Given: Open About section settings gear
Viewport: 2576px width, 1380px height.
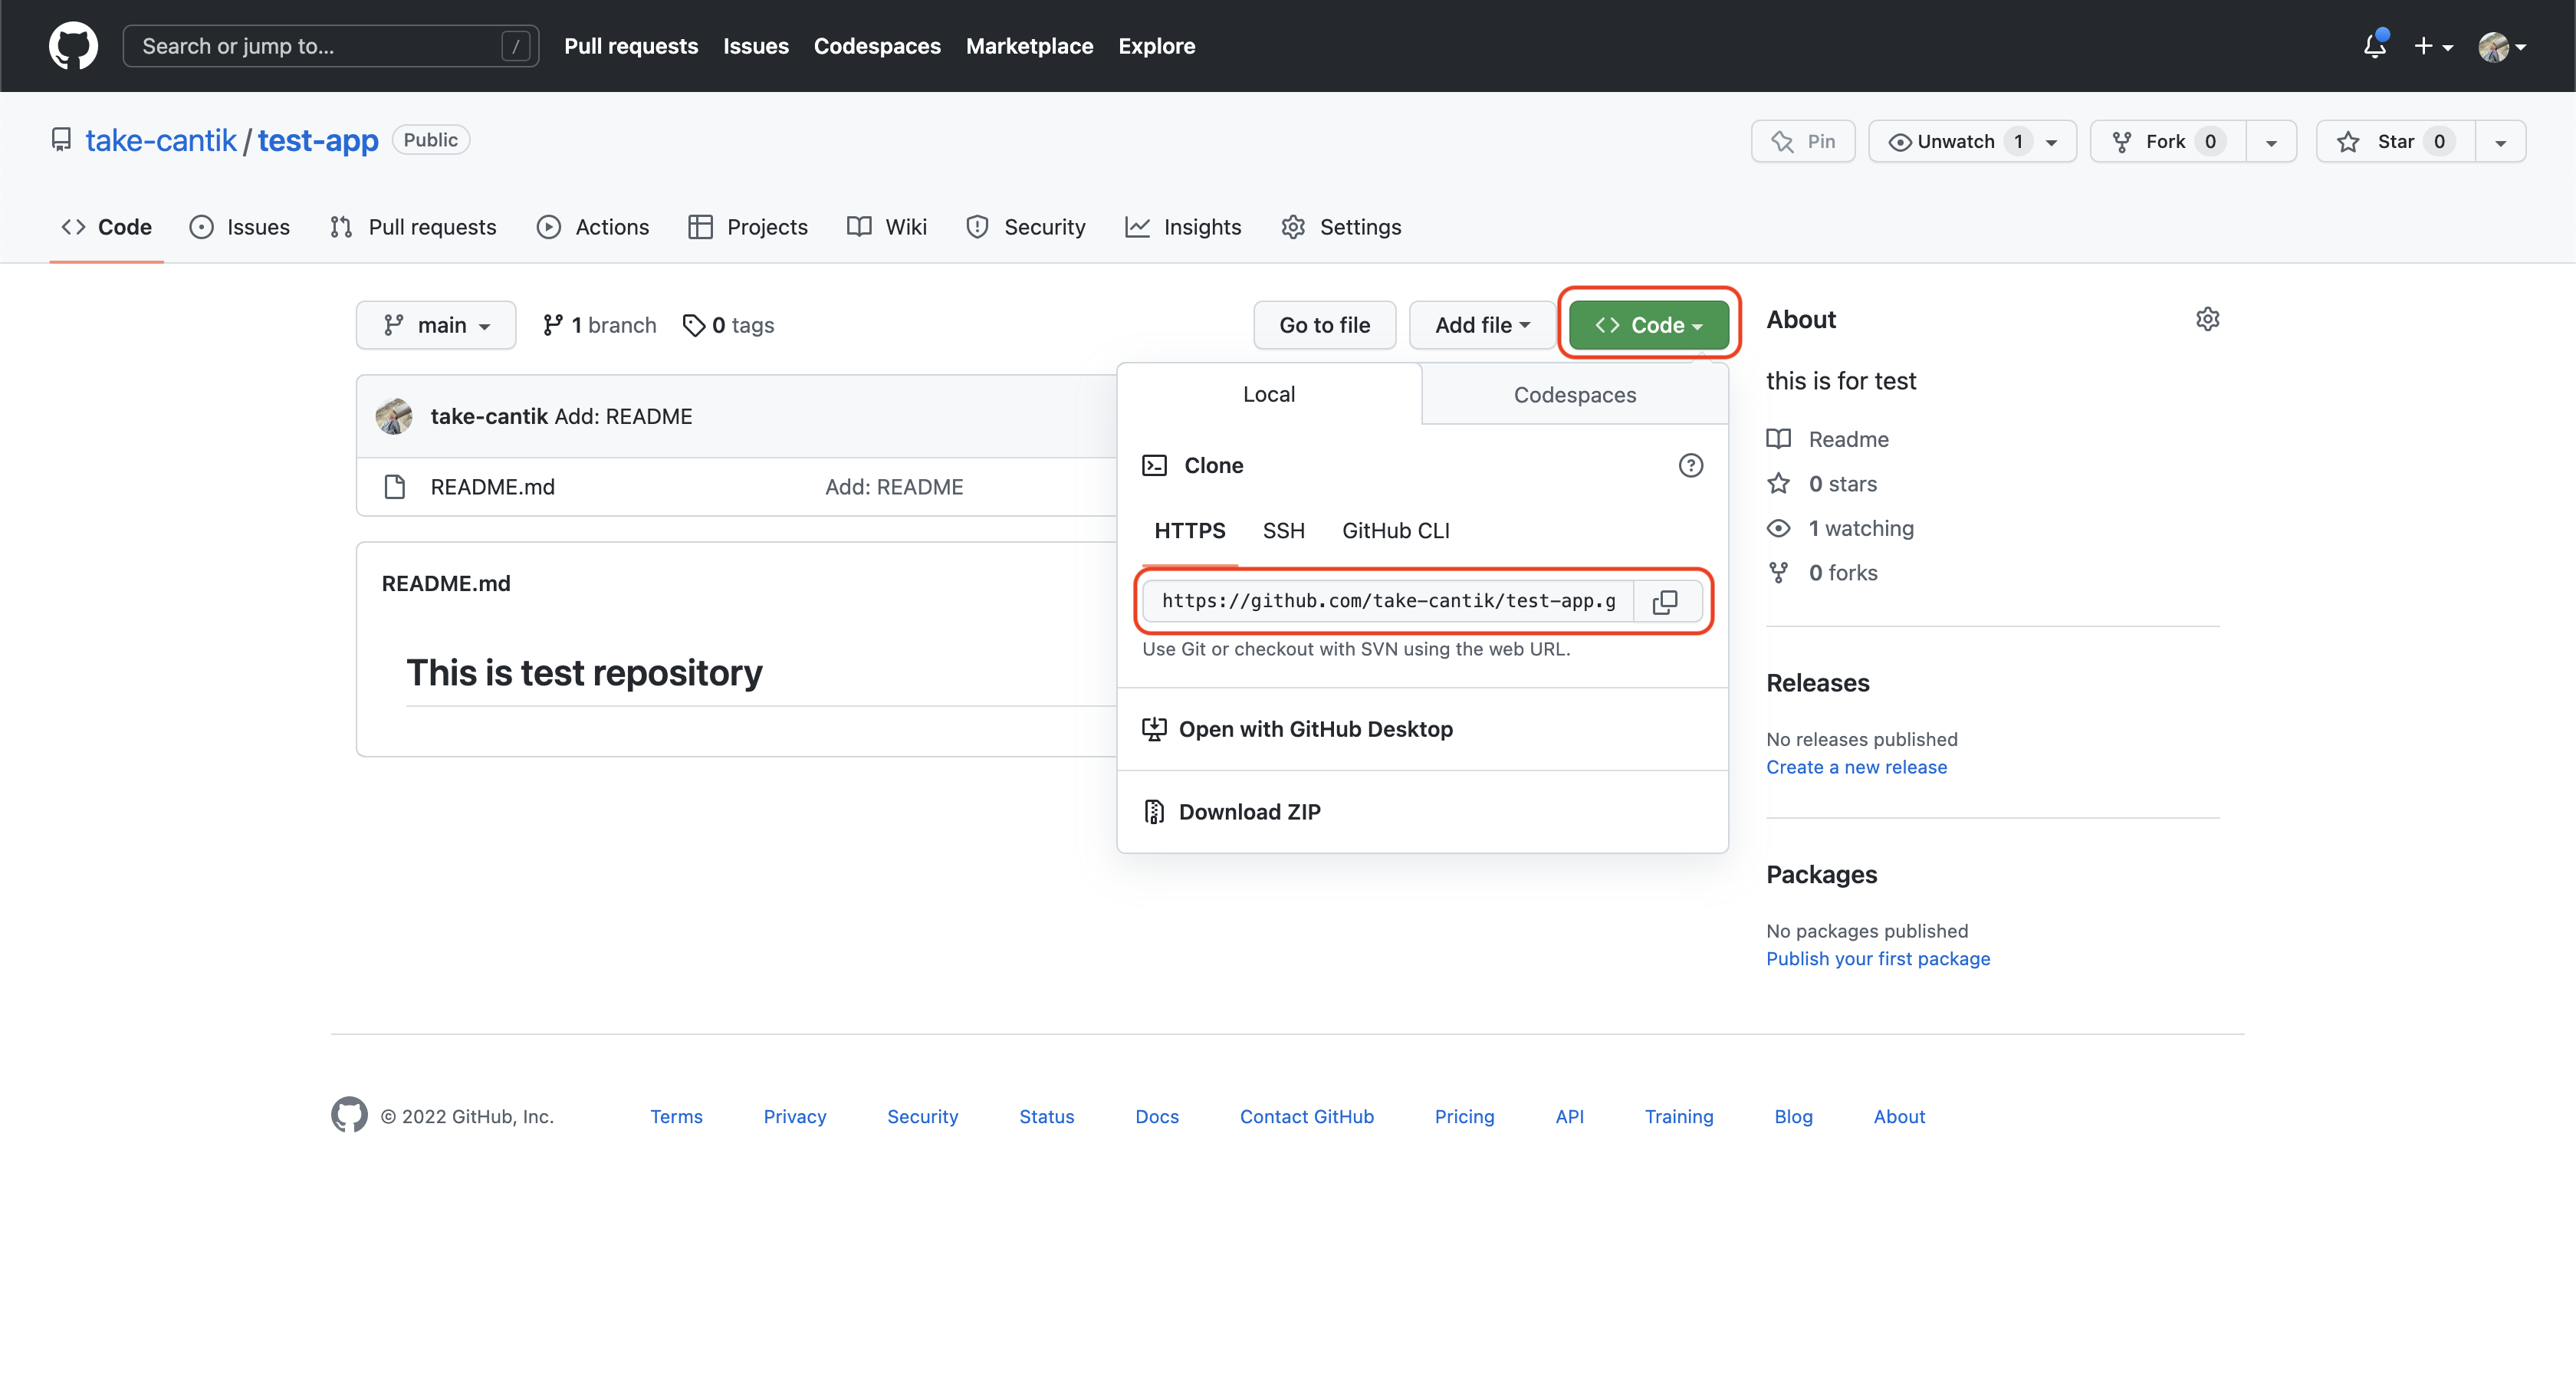Looking at the screenshot, I should click(x=2207, y=319).
